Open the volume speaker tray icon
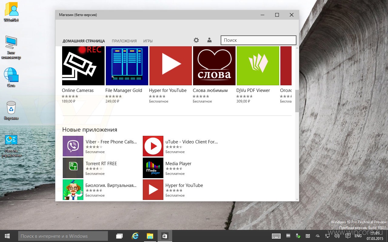Screen dimensions: 388x242 click(337, 236)
